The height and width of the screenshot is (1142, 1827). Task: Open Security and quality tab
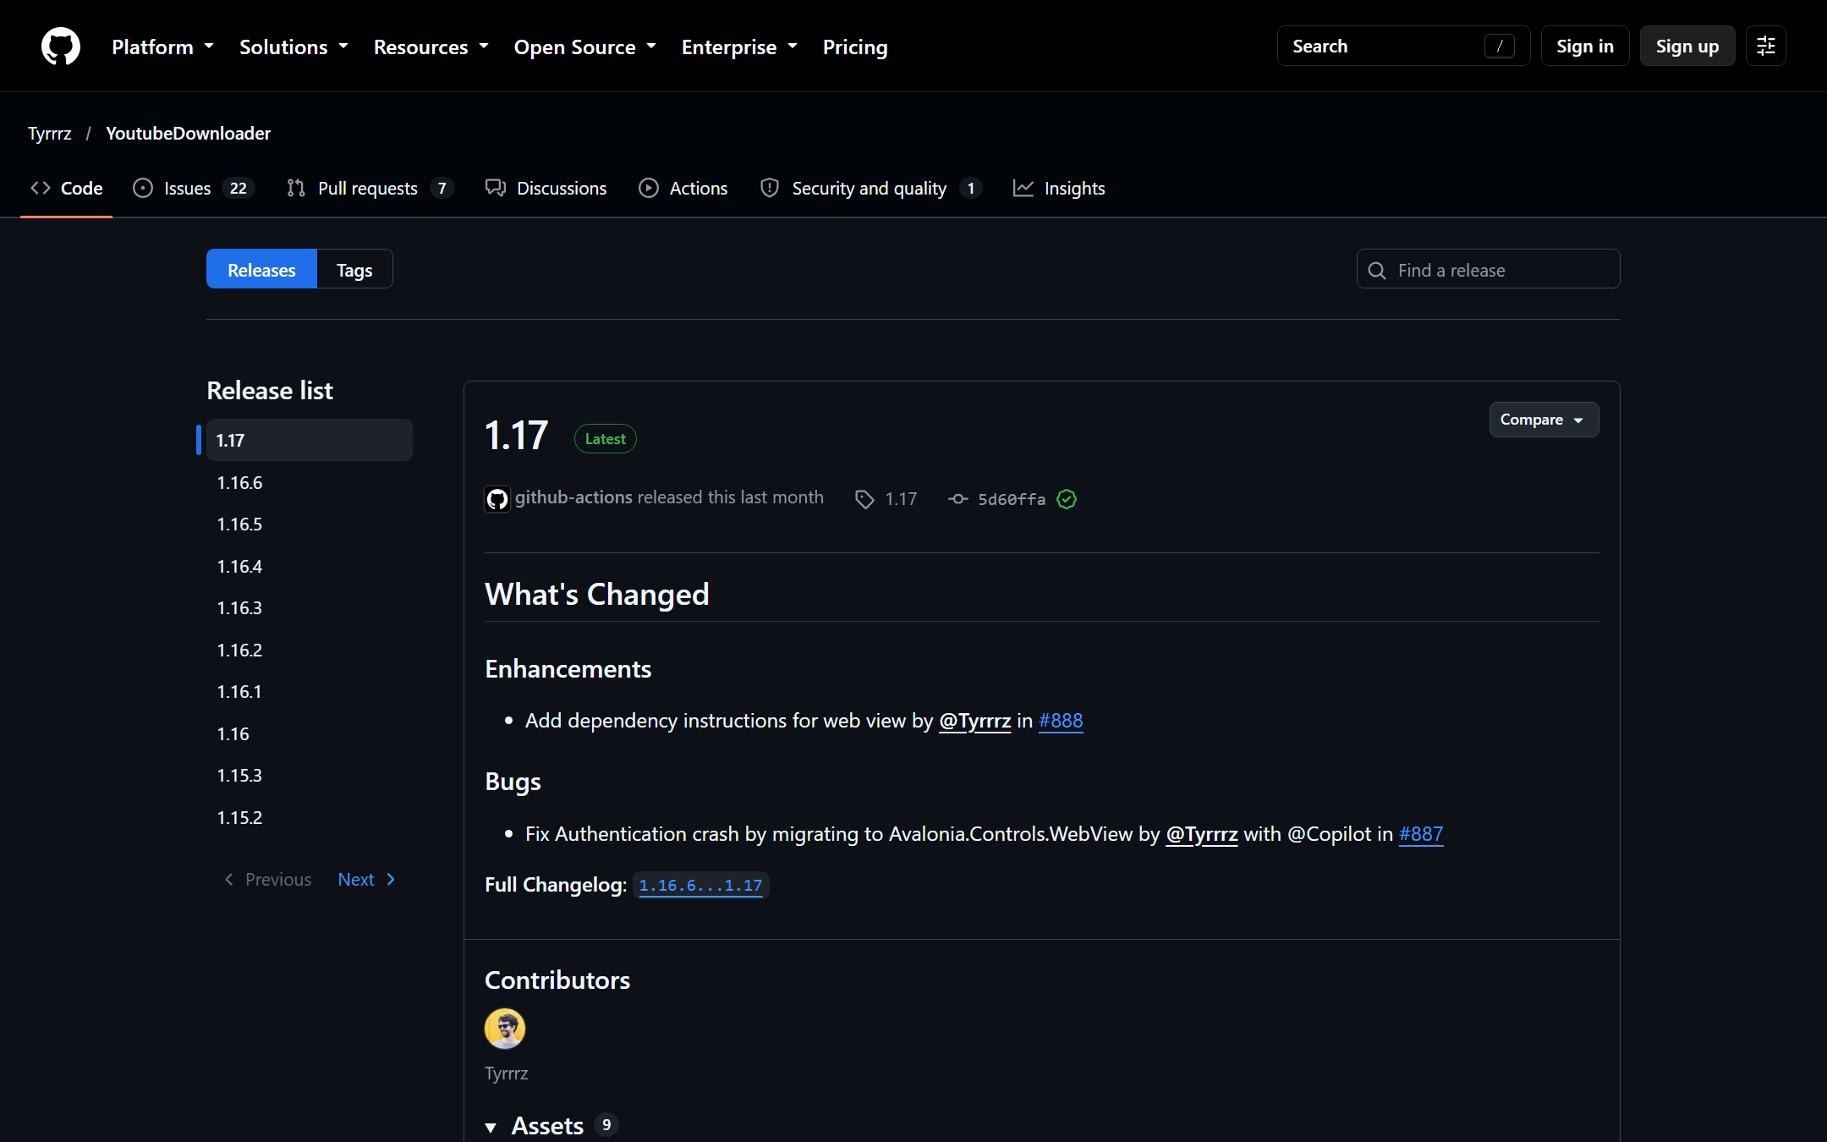(x=870, y=188)
